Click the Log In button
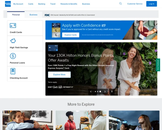The image size is (162, 130). coord(151,4)
